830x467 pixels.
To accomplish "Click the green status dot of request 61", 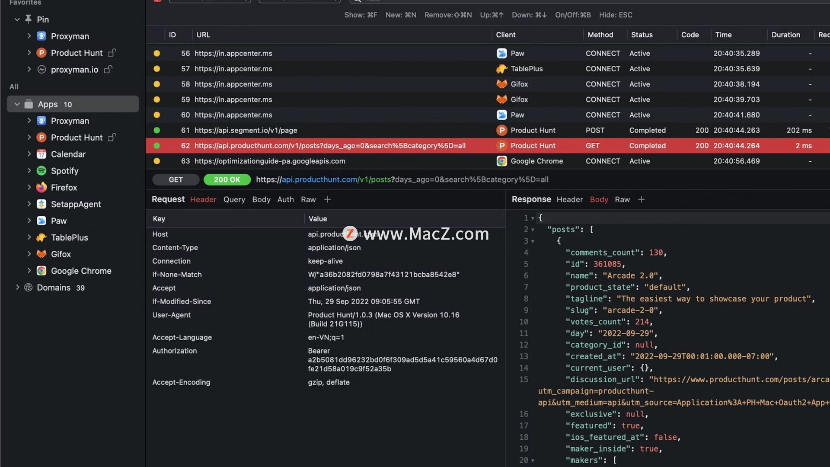I will (157, 130).
